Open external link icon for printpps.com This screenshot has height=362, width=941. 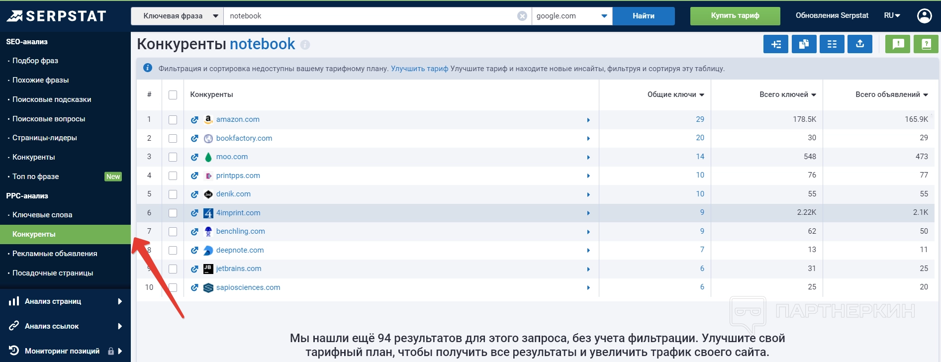click(194, 176)
